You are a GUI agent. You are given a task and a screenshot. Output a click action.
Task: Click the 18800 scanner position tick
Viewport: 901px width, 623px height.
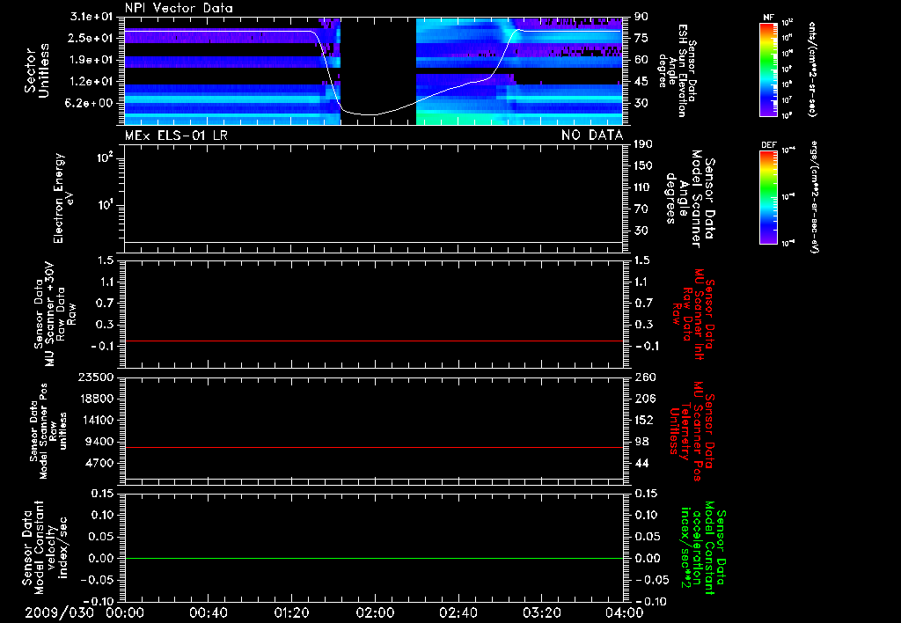coord(96,399)
